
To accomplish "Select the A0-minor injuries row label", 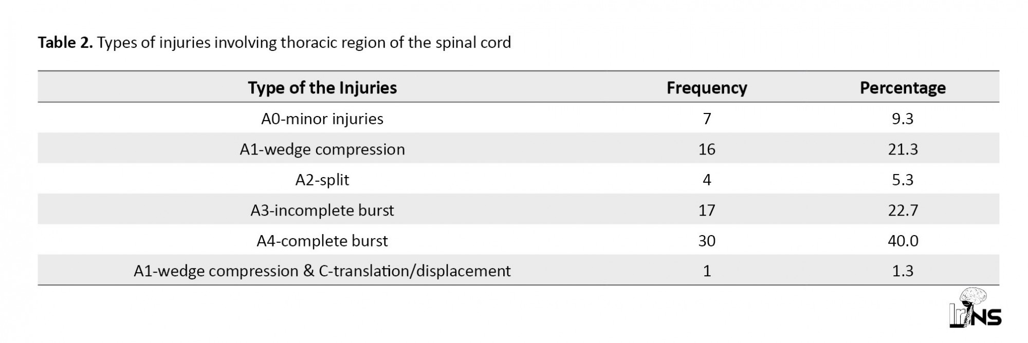I will (x=322, y=119).
